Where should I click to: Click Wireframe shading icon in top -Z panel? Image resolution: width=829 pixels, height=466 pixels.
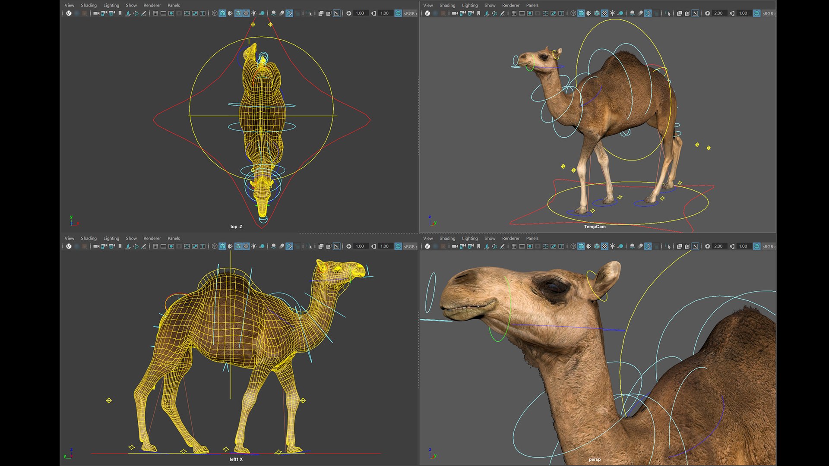tap(215, 13)
